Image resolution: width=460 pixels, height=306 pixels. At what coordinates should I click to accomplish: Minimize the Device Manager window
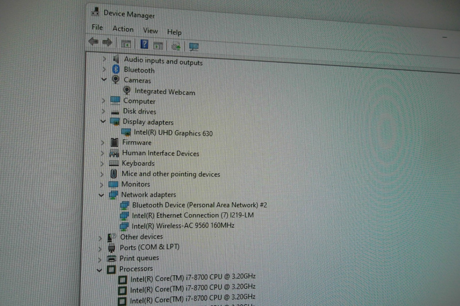click(444, 37)
